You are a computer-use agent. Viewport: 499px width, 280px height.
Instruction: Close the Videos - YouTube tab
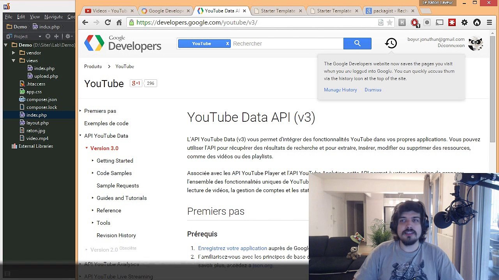tap(132, 11)
